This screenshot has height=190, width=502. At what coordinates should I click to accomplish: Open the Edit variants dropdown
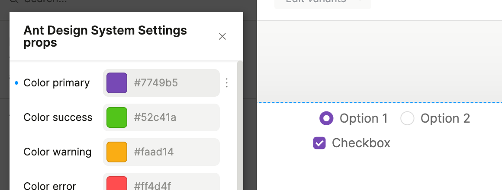tap(322, 2)
